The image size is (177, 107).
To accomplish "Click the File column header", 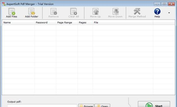I will click(123, 23).
